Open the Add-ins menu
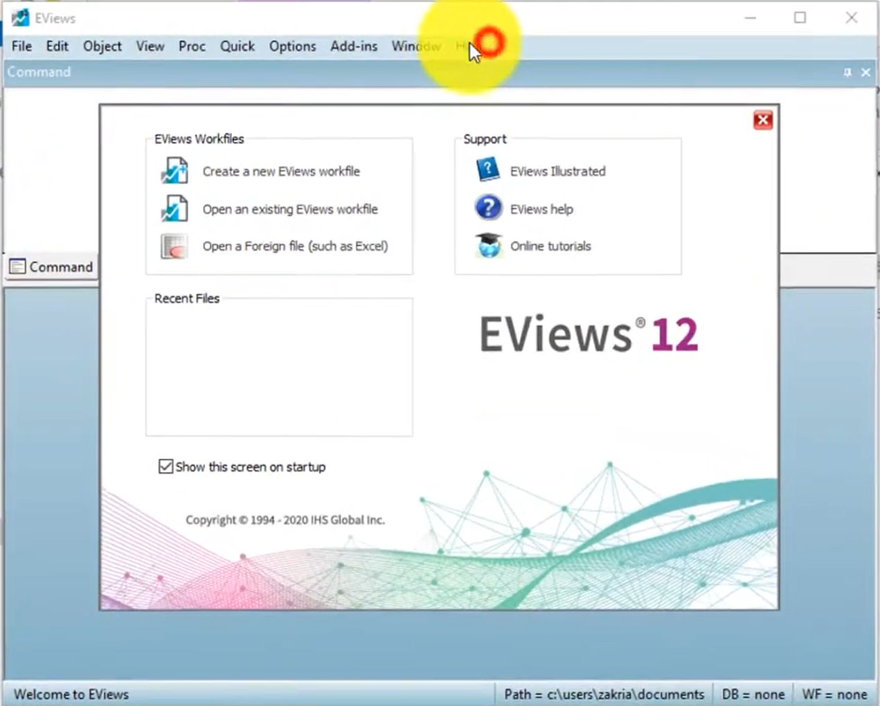This screenshot has height=706, width=880. click(x=353, y=46)
